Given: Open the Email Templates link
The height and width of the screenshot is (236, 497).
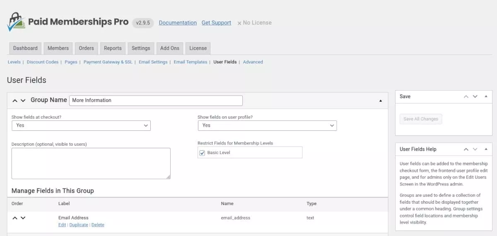Looking at the screenshot, I should 191,62.
